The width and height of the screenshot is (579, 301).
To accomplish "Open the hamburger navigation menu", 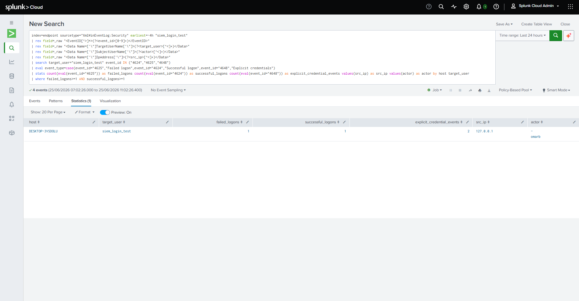I will click(11, 23).
